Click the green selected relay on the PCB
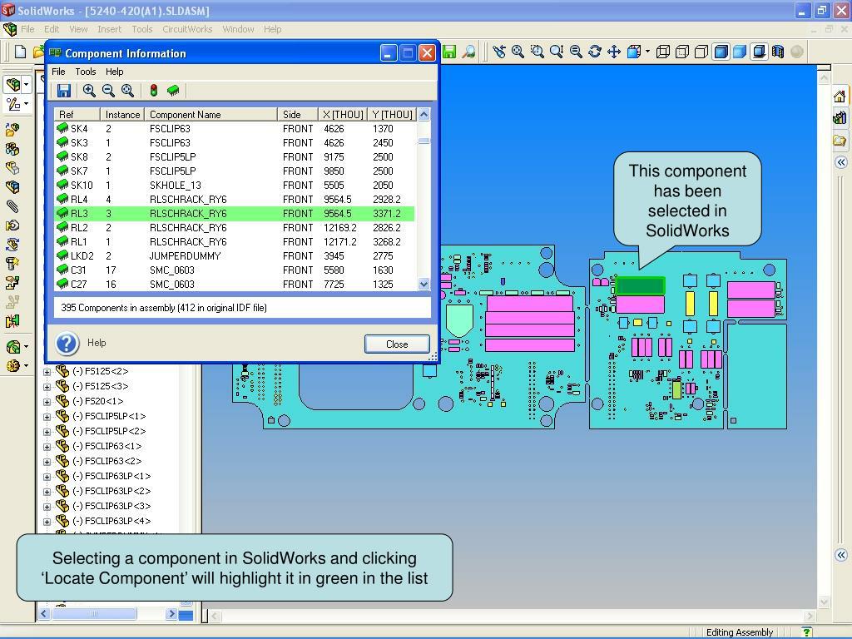Image resolution: width=852 pixels, height=639 pixels. tap(640, 285)
